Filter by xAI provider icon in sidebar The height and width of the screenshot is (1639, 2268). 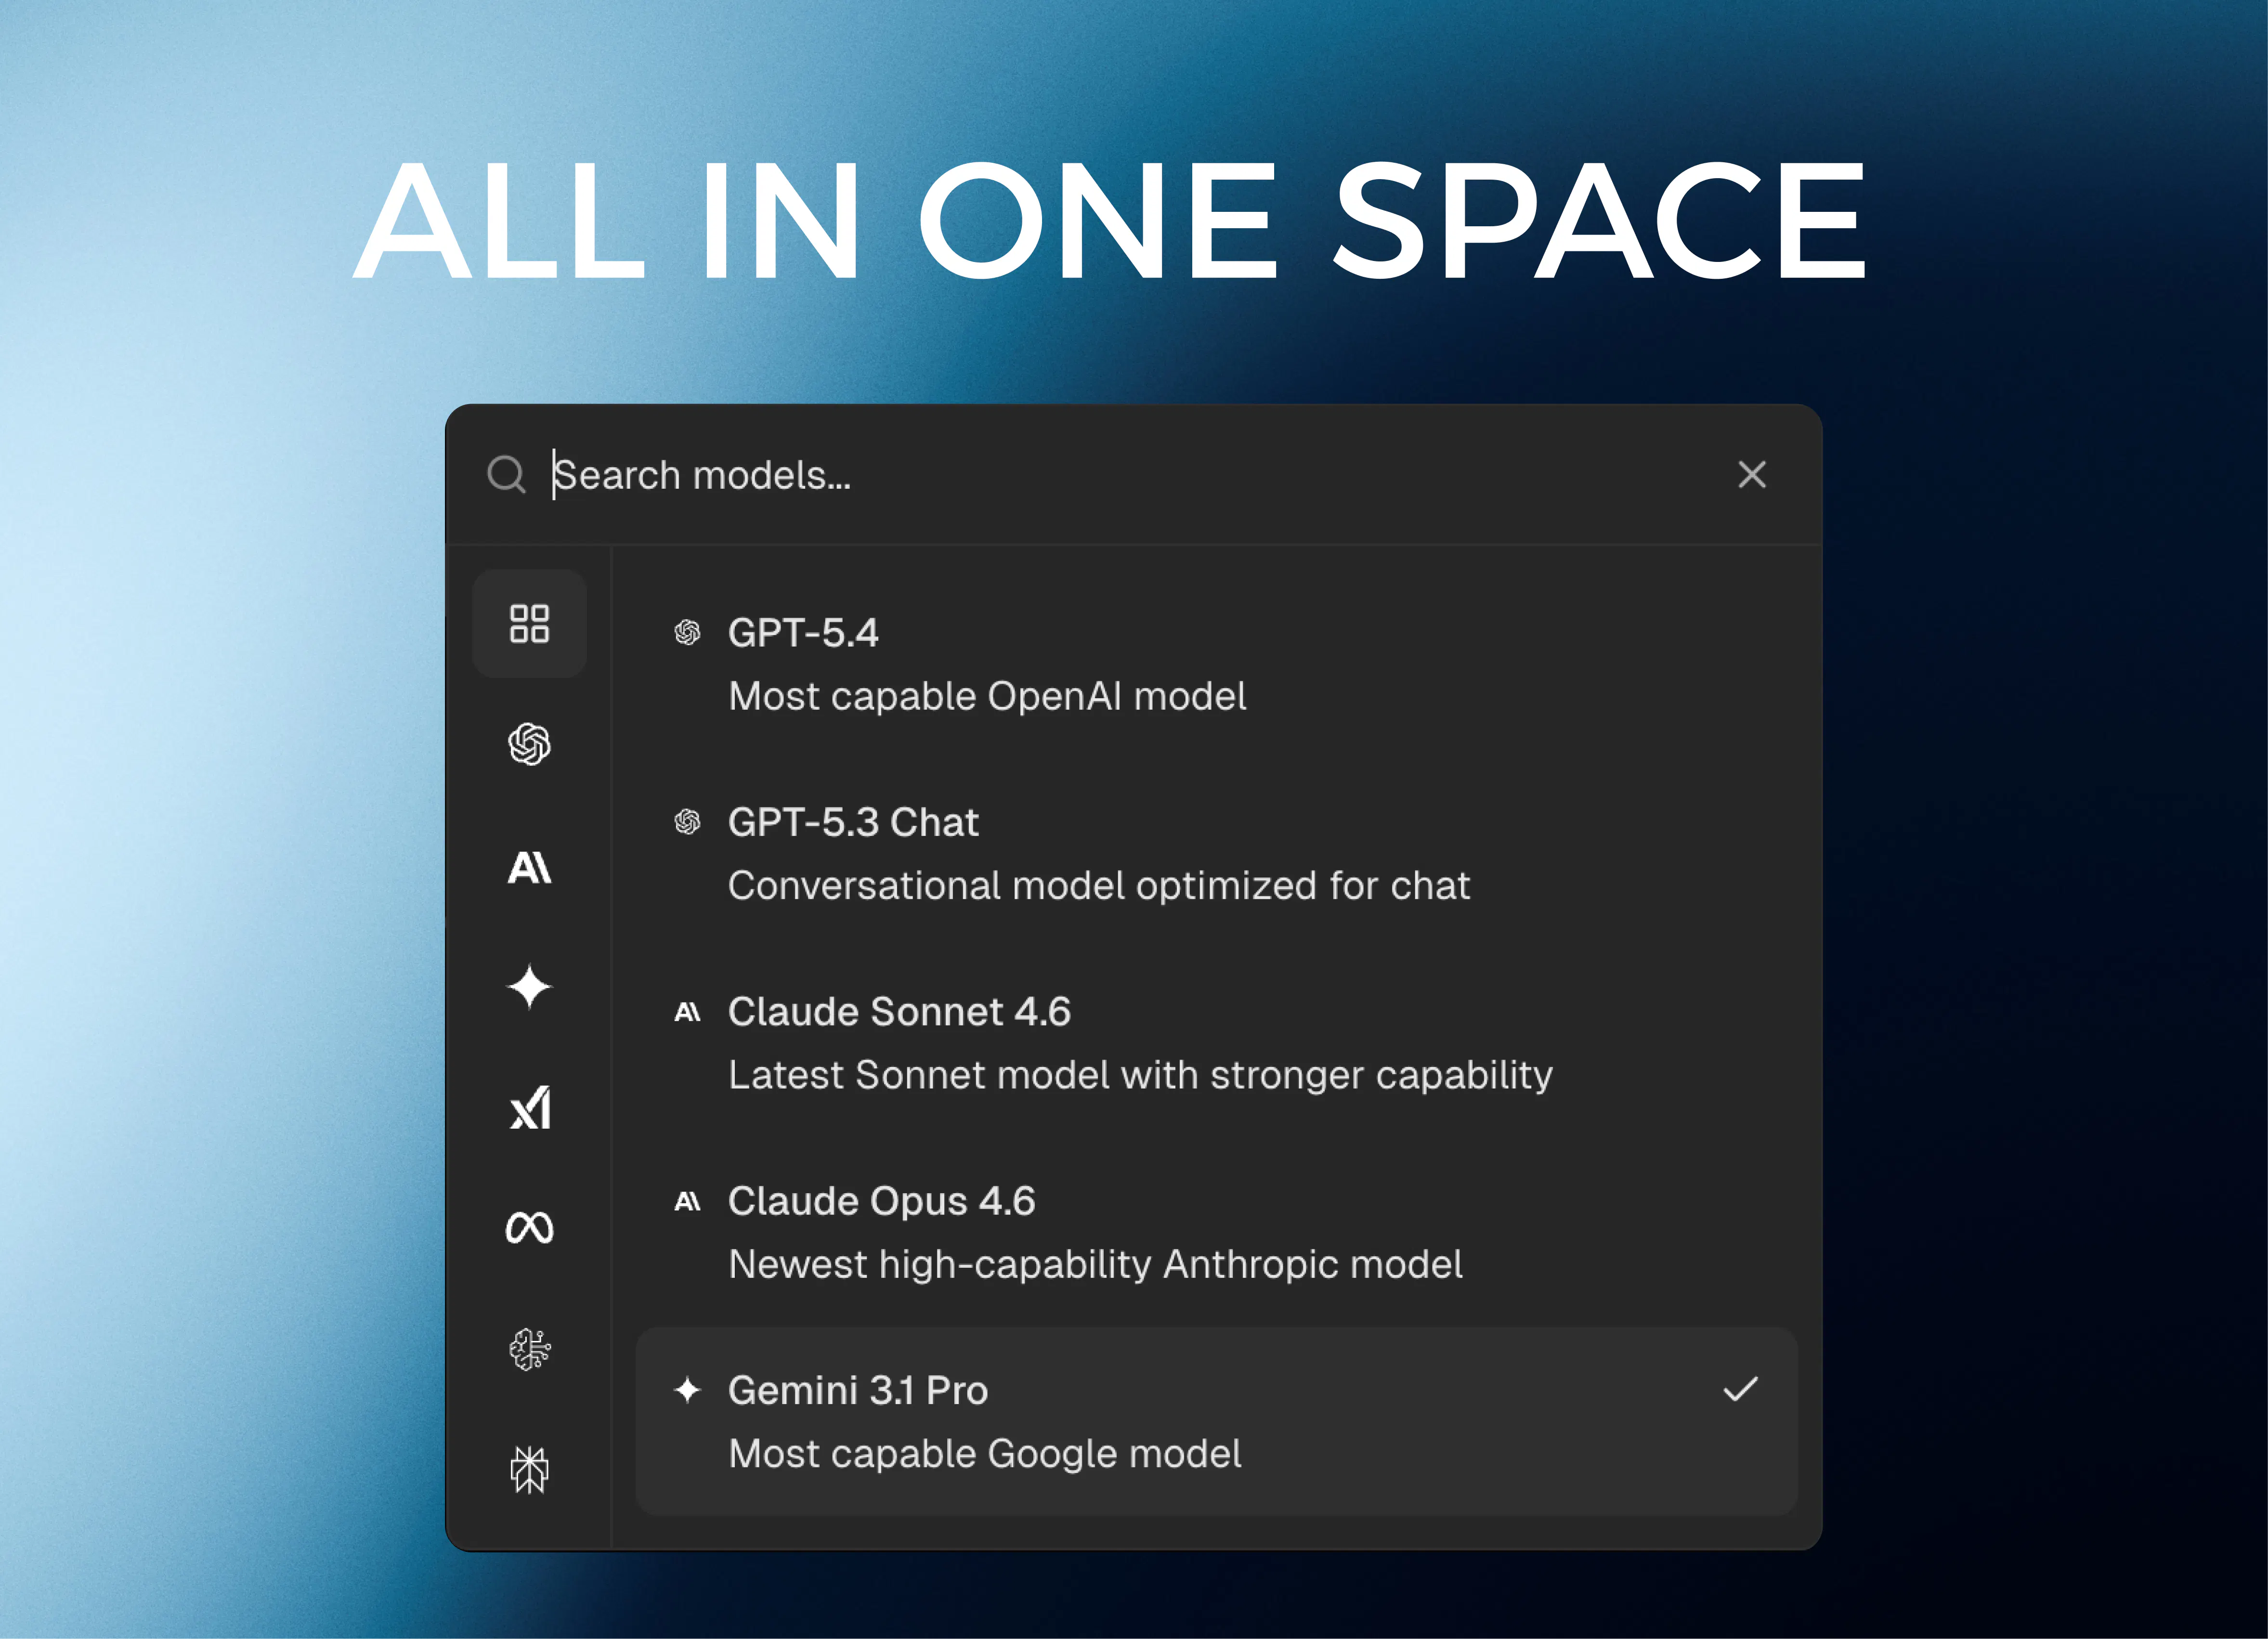530,1108
